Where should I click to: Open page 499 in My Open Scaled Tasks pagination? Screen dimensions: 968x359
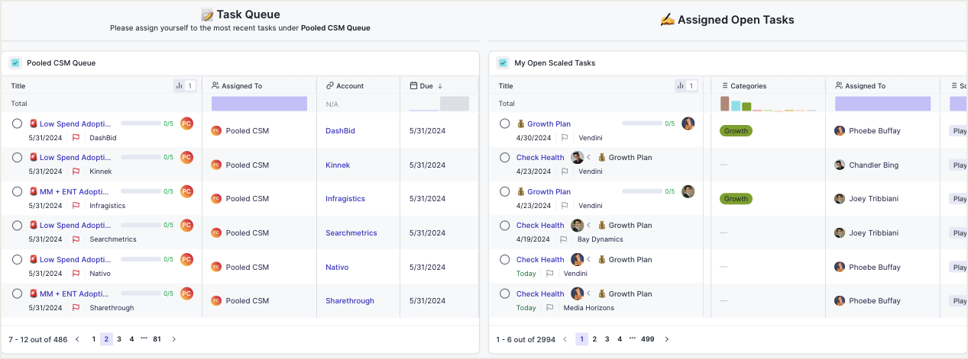pos(647,339)
